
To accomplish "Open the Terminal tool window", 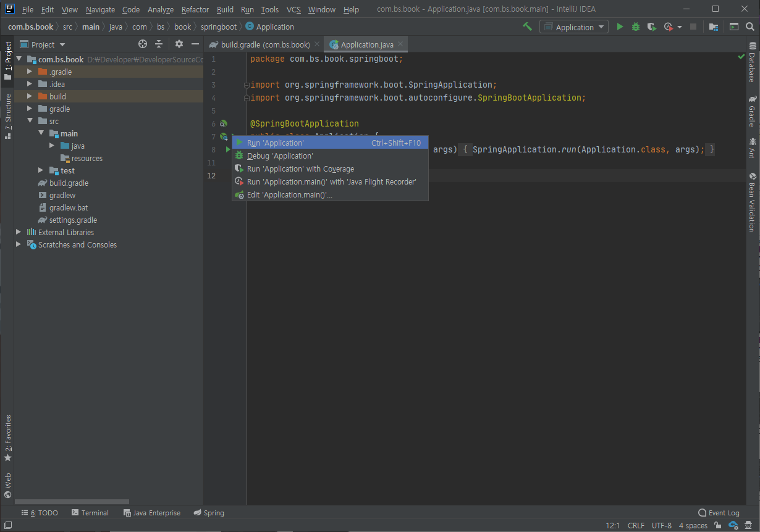I will click(x=90, y=513).
